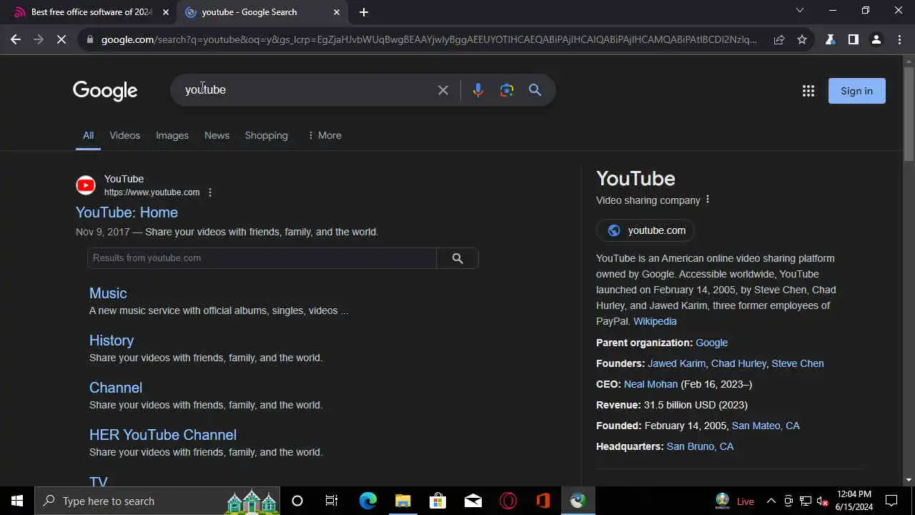Focus the Results from youtube.com field
915x515 pixels.
[x=262, y=258]
